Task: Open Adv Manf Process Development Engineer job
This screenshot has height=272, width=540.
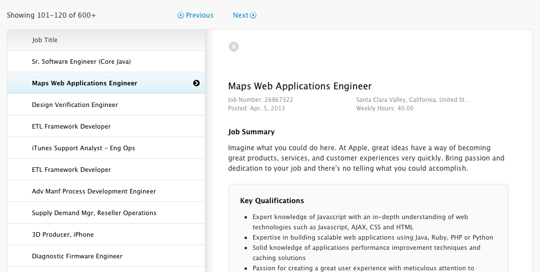Action: [x=94, y=191]
